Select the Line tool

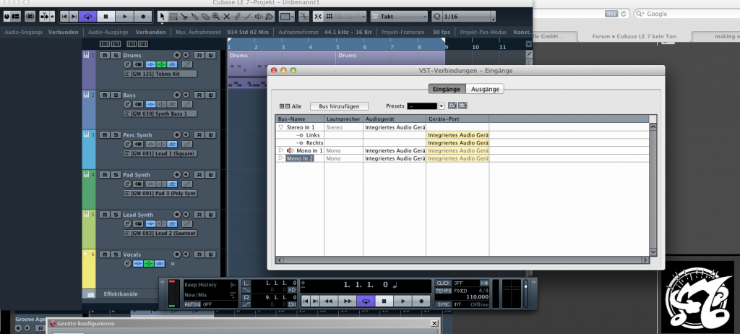pos(248,17)
